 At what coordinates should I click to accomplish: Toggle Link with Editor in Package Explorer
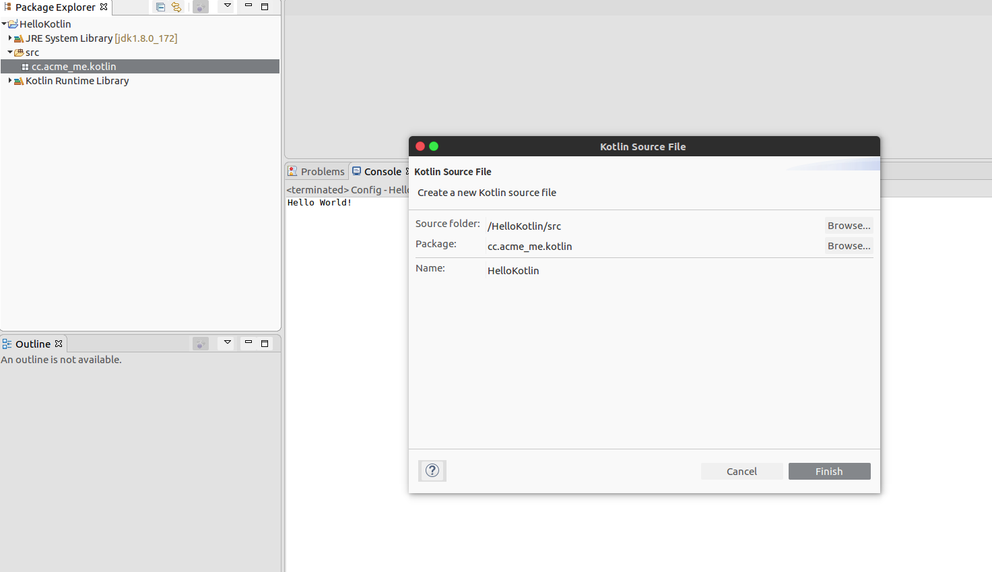click(x=176, y=7)
